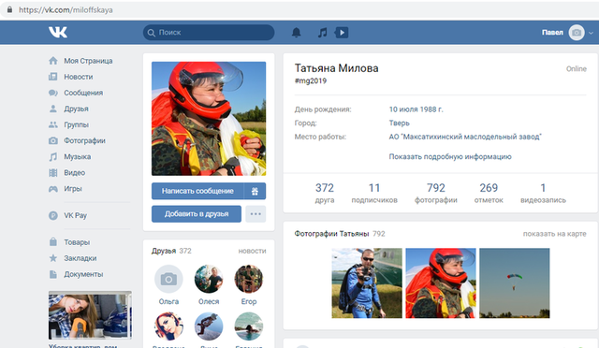
Task: Click the person icon beside Друзья
Action: (x=53, y=109)
